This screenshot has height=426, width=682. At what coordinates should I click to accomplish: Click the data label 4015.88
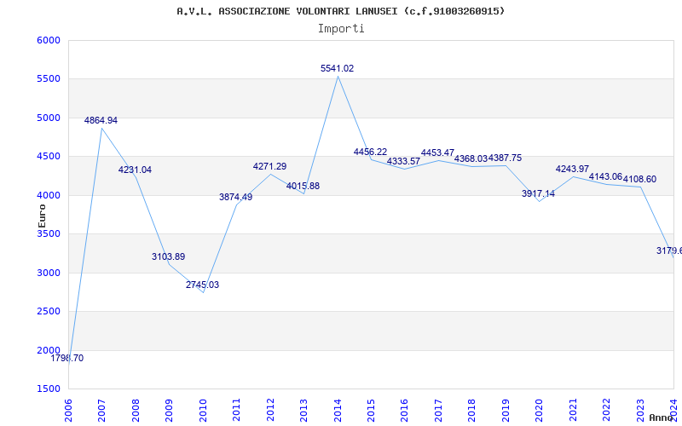click(x=303, y=186)
